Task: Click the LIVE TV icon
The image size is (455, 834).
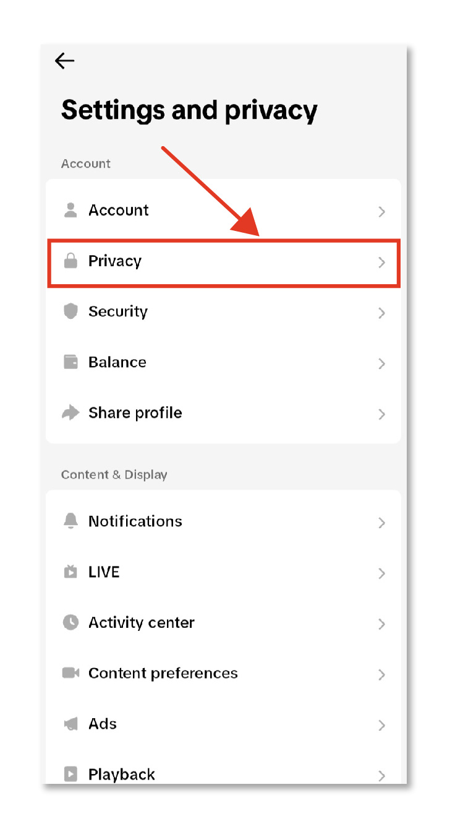Action: pos(71,572)
